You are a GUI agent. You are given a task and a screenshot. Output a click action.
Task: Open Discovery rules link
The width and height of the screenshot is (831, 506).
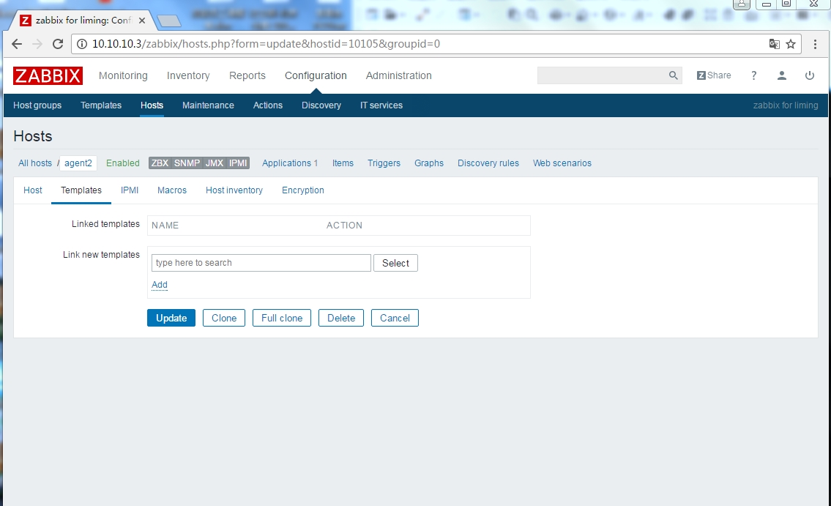coord(488,163)
